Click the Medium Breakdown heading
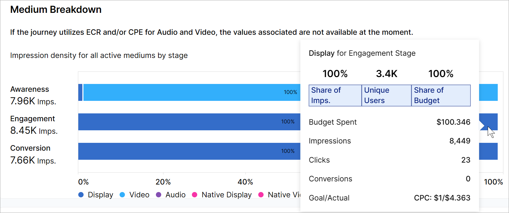The image size is (509, 213). click(x=56, y=10)
